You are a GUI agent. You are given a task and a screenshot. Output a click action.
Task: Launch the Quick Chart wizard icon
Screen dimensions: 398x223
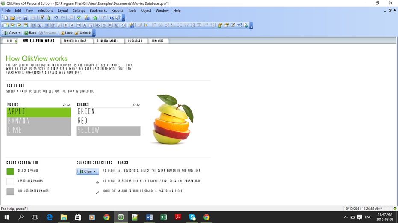[x=87, y=18]
